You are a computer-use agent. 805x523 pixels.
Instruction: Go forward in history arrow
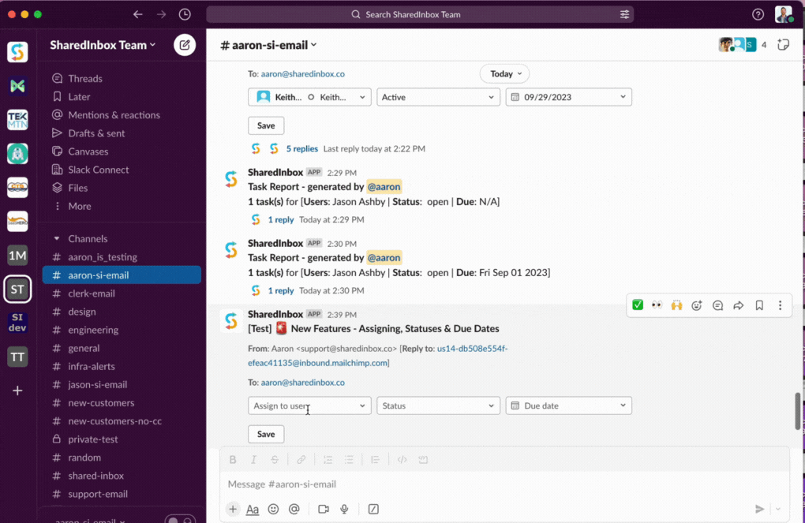pyautogui.click(x=161, y=14)
